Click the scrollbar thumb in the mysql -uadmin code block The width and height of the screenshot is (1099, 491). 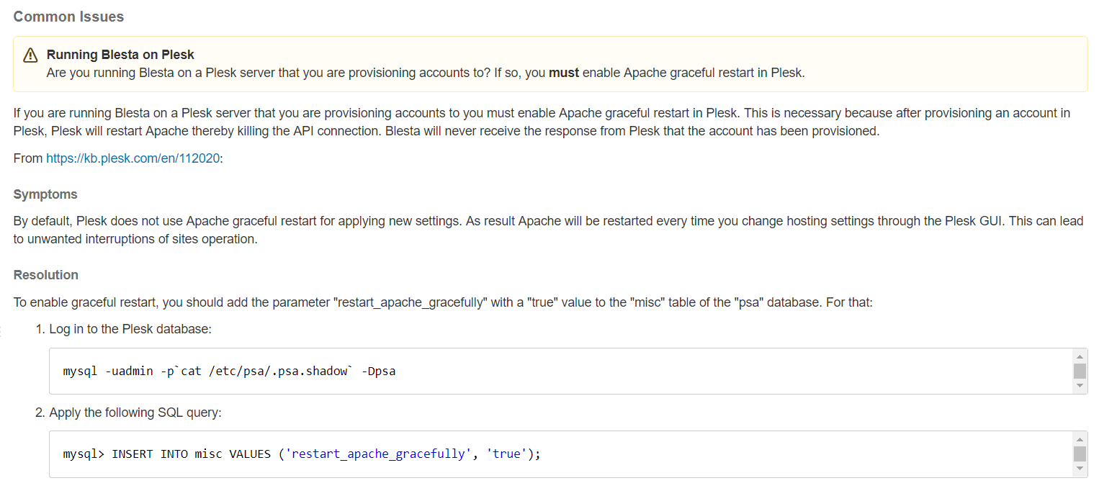click(x=1080, y=371)
